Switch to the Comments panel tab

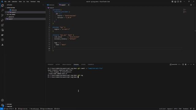pos(91,64)
